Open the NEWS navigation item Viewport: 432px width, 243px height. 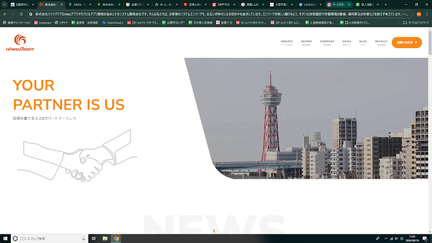click(347, 43)
